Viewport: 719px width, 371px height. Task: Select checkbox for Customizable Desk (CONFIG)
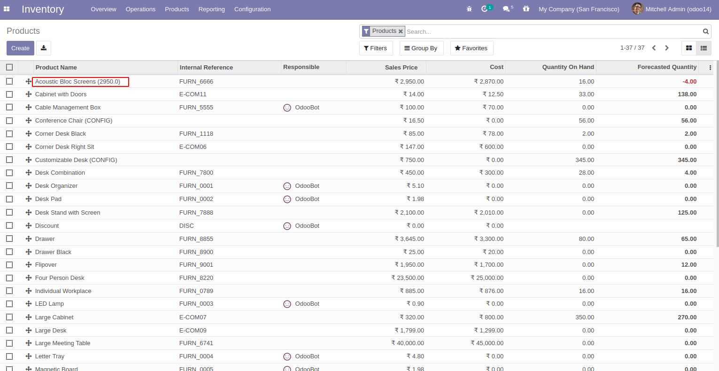[x=9, y=160]
